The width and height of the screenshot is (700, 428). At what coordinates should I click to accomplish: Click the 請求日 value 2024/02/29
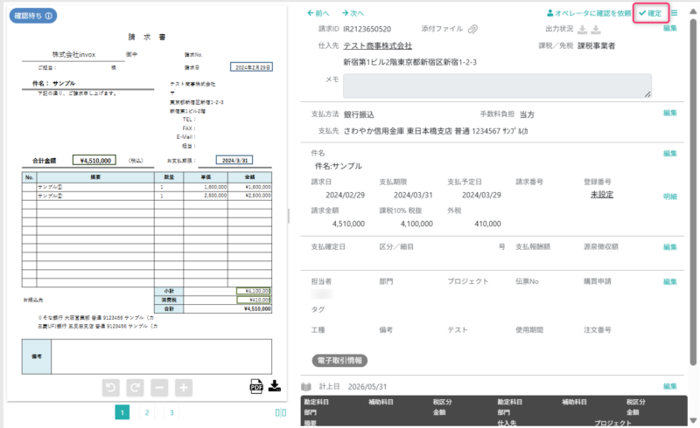coord(345,195)
